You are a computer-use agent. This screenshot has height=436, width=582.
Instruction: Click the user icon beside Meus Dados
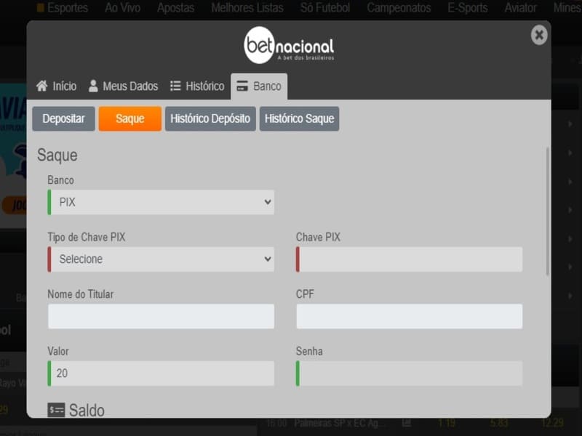click(93, 86)
